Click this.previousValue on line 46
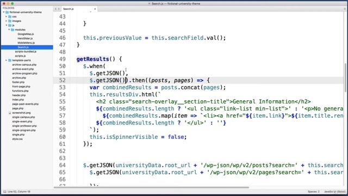Image resolution: width=348 pixels, height=196 pixels. tap(113, 38)
